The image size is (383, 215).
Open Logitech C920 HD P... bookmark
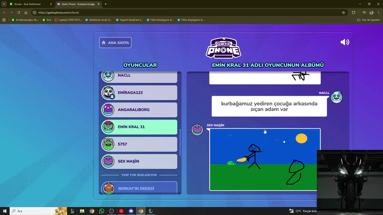(x=68, y=20)
